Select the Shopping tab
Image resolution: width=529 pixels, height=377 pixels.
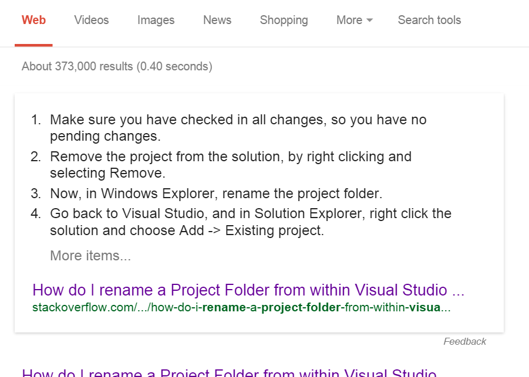coord(284,20)
